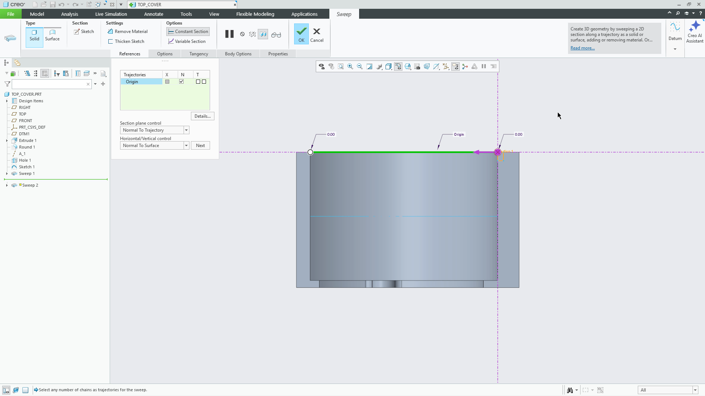The image size is (705, 396).
Task: Toggle the N checkbox for Origin trajectory
Action: tap(181, 81)
